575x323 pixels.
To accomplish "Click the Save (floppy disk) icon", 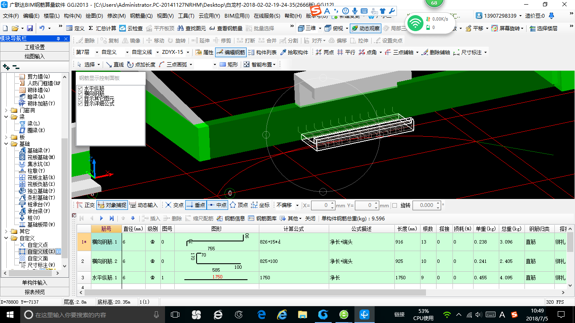I will click(30, 28).
